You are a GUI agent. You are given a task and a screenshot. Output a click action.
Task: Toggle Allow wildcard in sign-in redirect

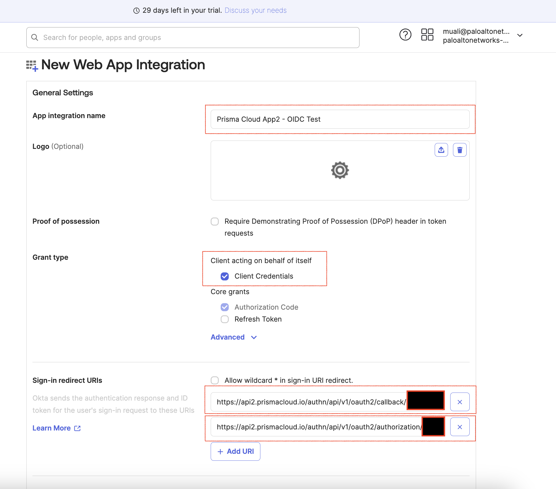click(x=215, y=380)
